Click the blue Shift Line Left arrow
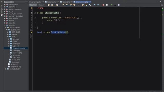Image resolution: width=164 pixels, height=92 pixels. point(95,5)
